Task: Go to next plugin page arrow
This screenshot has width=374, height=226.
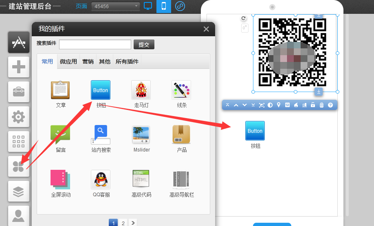Action: 133,223
